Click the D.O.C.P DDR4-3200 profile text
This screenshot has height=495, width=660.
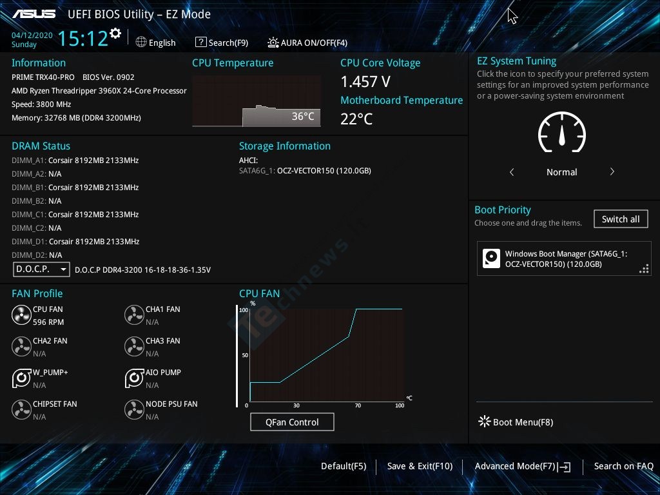click(x=142, y=270)
